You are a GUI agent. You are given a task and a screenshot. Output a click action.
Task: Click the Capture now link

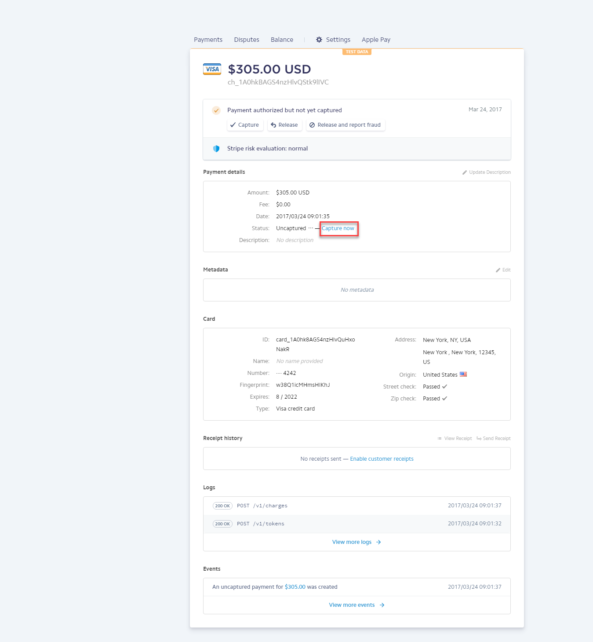(338, 228)
